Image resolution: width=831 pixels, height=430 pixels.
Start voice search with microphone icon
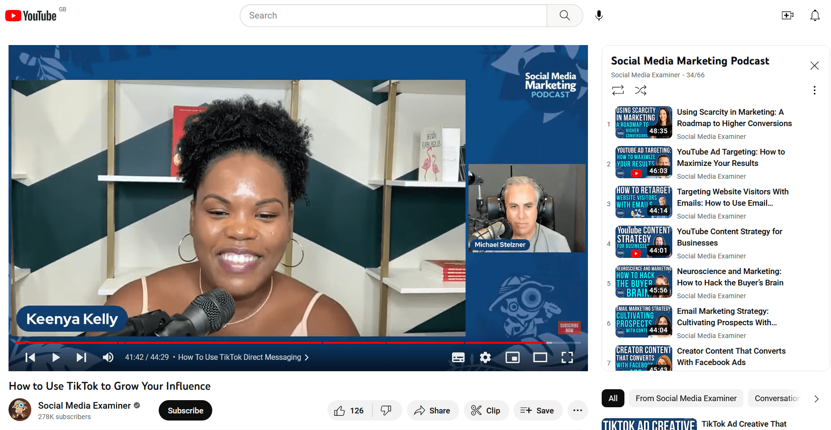coord(599,16)
